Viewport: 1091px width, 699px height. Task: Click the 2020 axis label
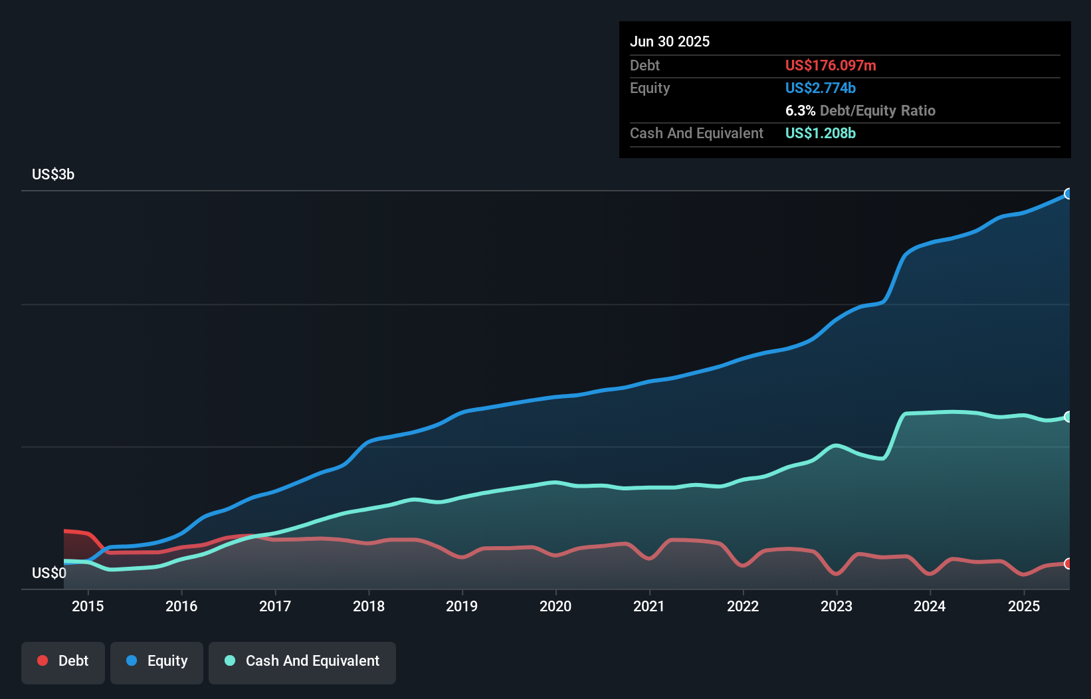[x=555, y=606]
